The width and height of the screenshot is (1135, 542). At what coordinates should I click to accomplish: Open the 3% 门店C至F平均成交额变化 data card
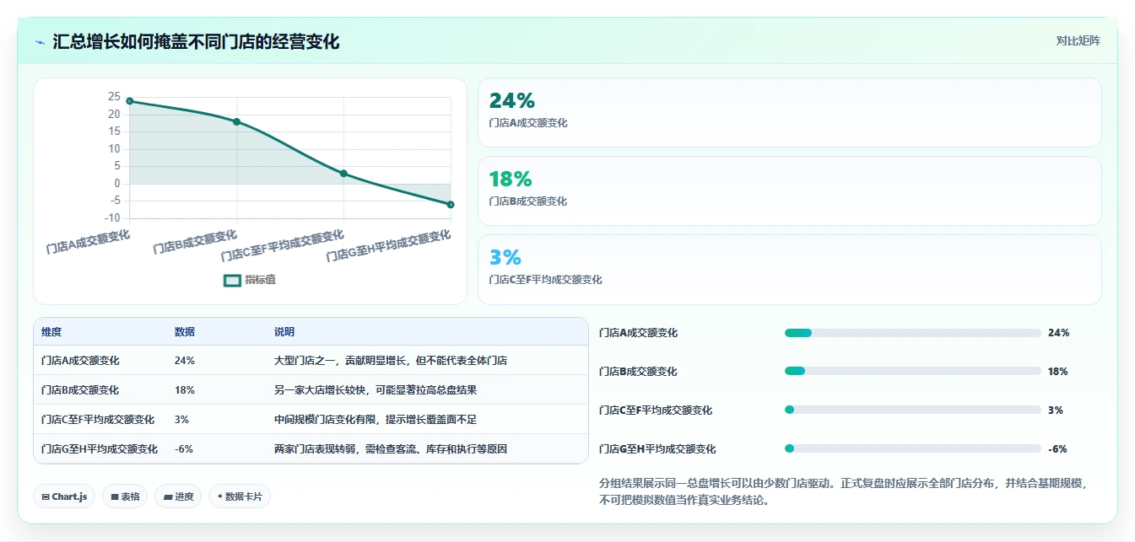click(789, 270)
